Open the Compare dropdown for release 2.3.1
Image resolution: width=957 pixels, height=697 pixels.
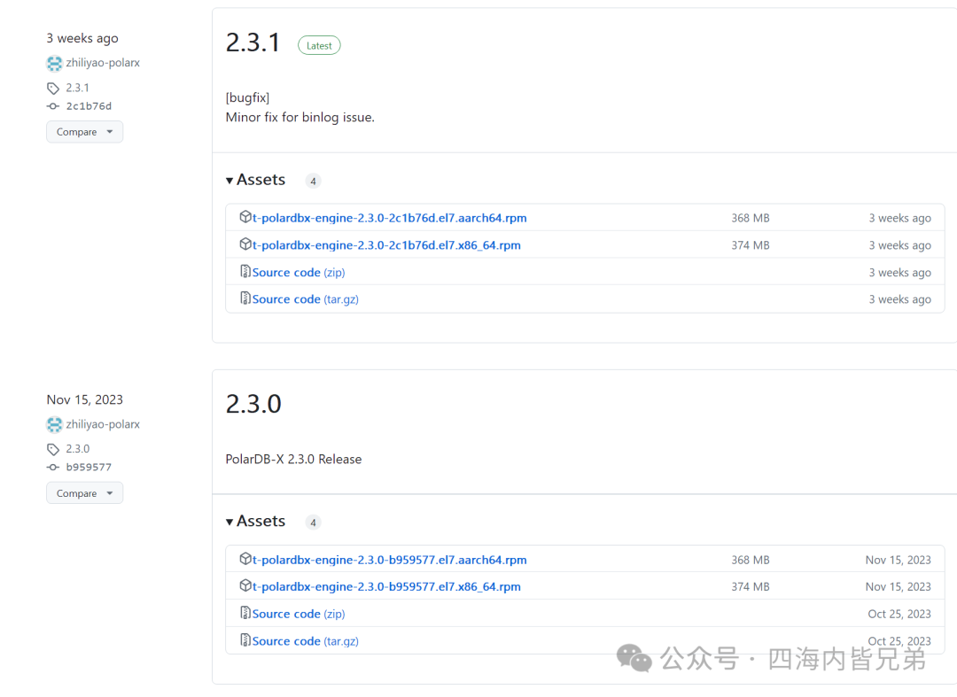85,132
